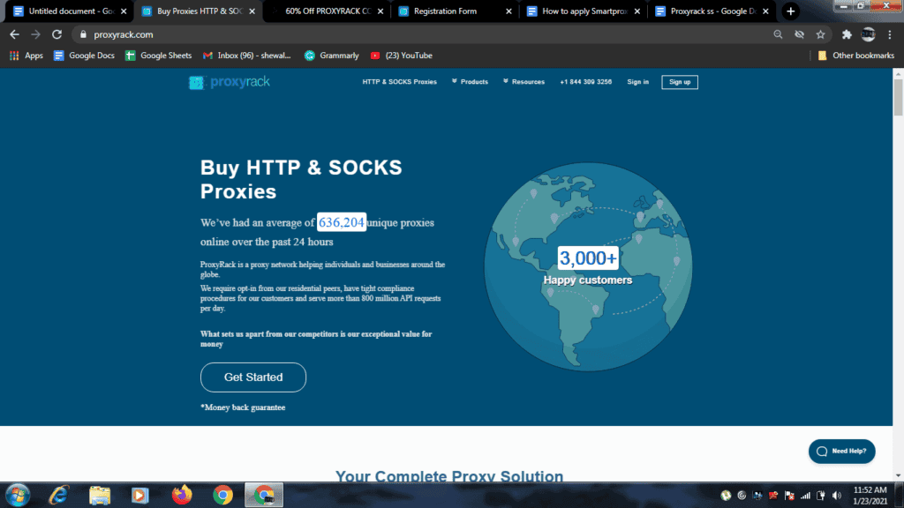
Task: Click the Sign in link
Action: coord(637,82)
